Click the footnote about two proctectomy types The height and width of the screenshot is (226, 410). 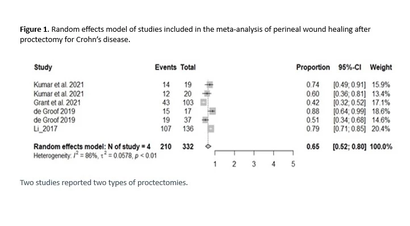[x=104, y=182]
